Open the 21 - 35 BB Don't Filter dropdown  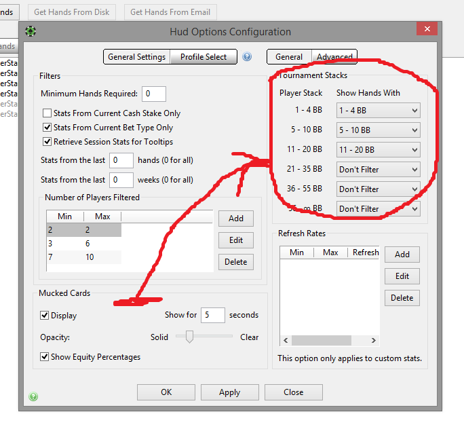(378, 169)
